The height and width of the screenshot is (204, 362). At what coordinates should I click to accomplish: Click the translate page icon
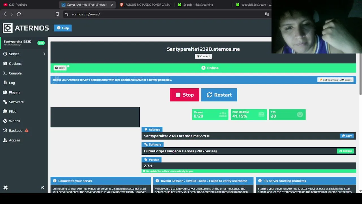click(267, 14)
